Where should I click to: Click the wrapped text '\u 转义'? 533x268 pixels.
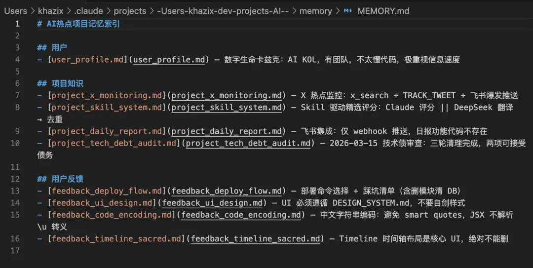point(52,227)
